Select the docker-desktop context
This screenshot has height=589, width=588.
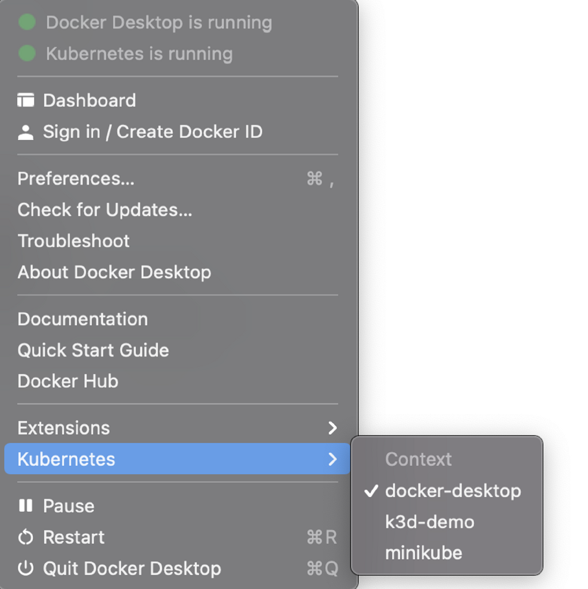pos(453,491)
